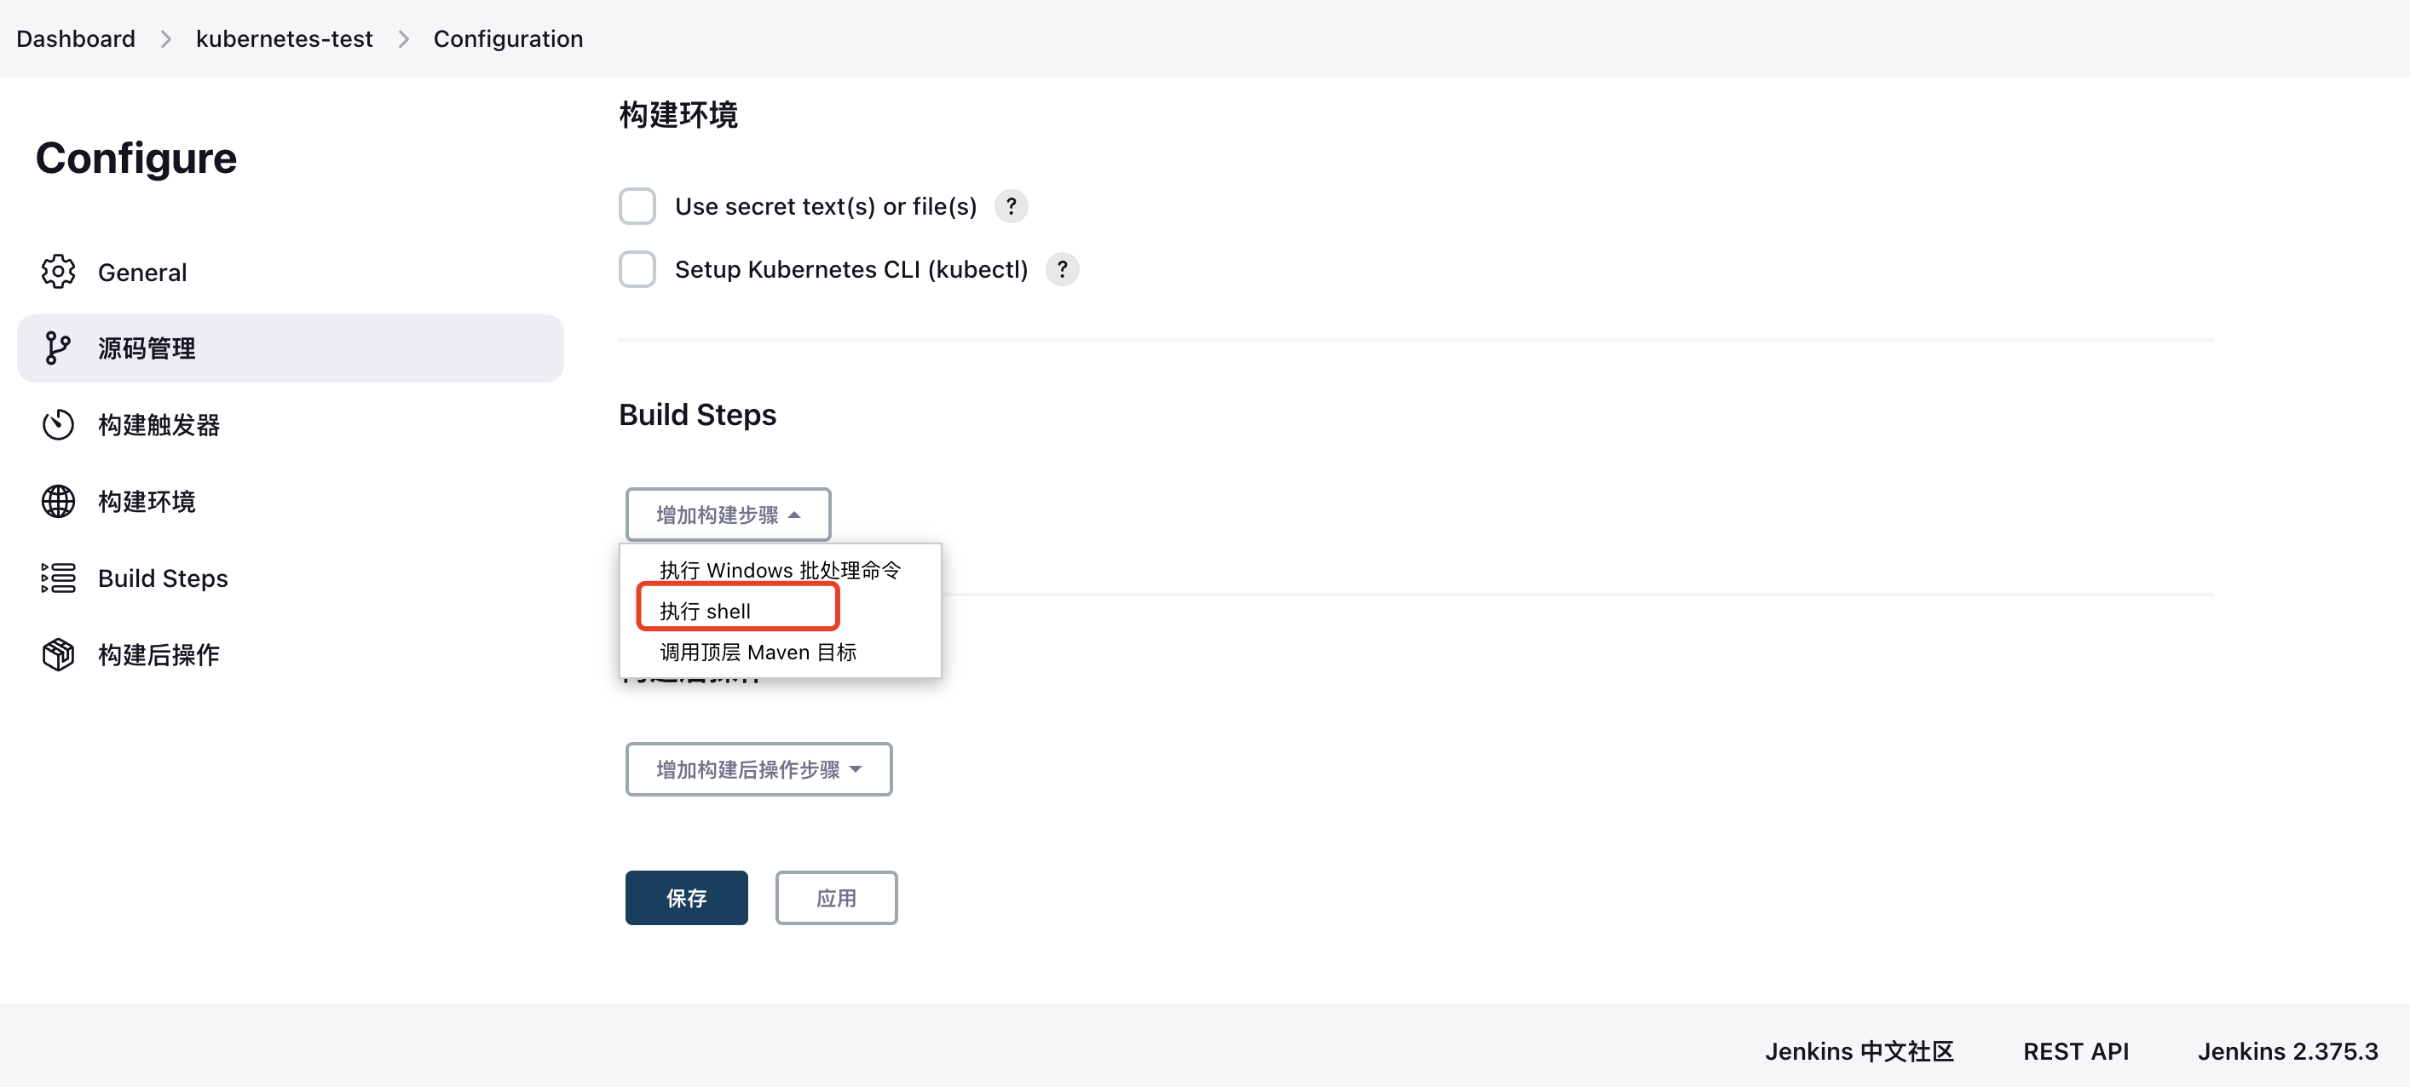Click the build environment globe icon
Screen dimensions: 2410x1087
[x=58, y=502]
